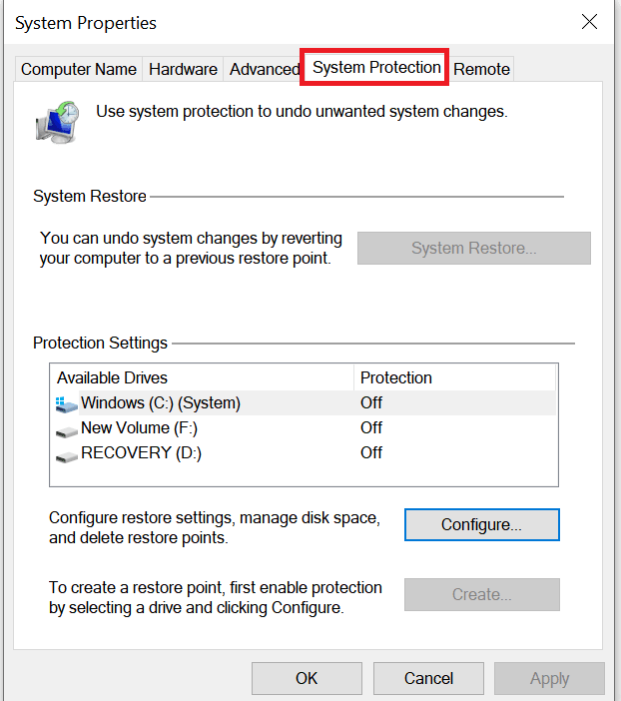The height and width of the screenshot is (701, 621).
Task: Click the Apply button
Action: (549, 678)
